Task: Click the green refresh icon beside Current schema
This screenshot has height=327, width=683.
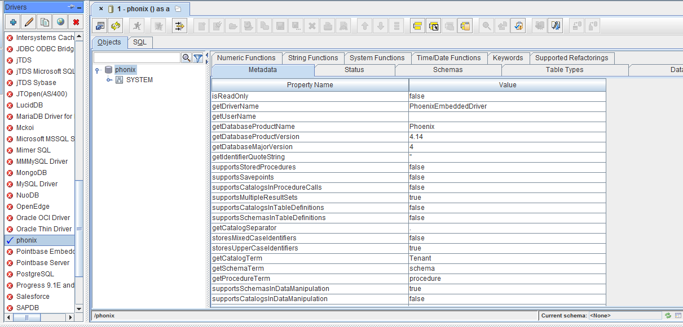Action: (668, 316)
